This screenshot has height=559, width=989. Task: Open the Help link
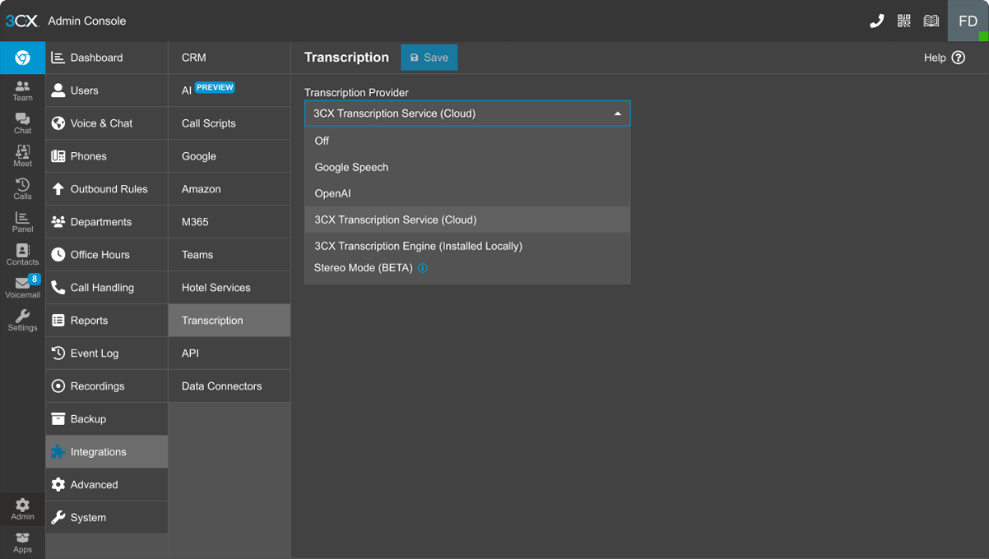tap(944, 58)
